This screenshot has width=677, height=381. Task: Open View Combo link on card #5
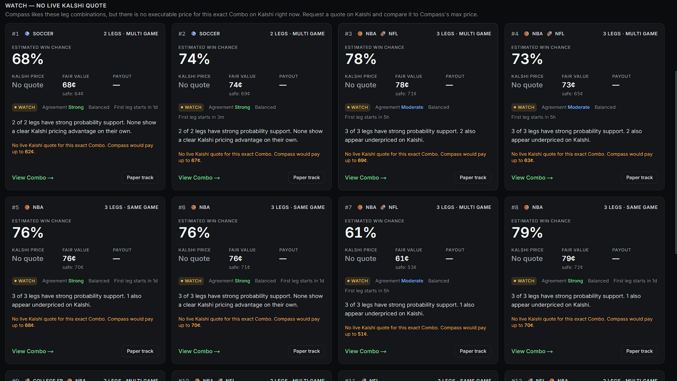click(33, 351)
